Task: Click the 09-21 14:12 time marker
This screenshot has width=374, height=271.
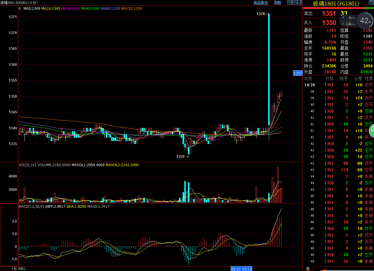Action: (x=241, y=269)
